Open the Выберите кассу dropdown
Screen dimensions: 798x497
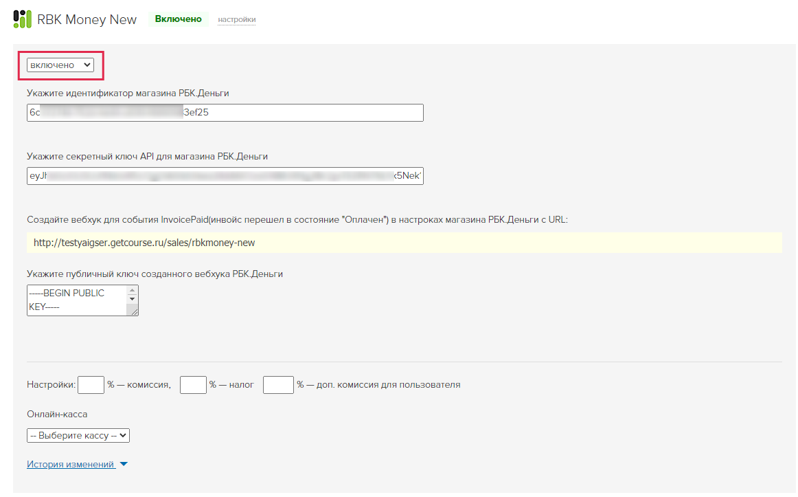pyautogui.click(x=78, y=435)
